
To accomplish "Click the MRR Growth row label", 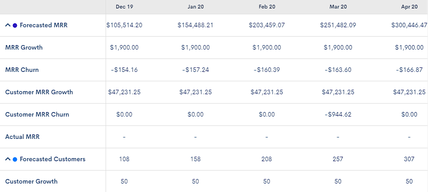I will [x=24, y=47].
